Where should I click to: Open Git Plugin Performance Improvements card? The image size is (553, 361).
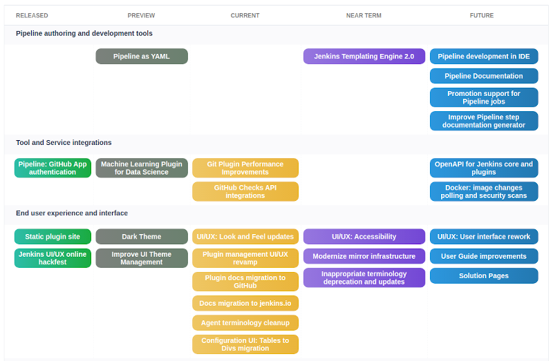coord(245,168)
